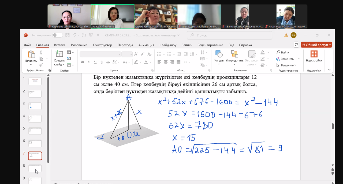The width and height of the screenshot is (343, 184).
Task: Toggle the Автосохранение switch
Action: (57, 35)
